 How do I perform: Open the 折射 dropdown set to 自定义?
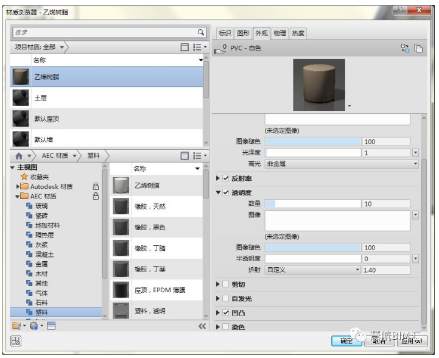click(313, 270)
